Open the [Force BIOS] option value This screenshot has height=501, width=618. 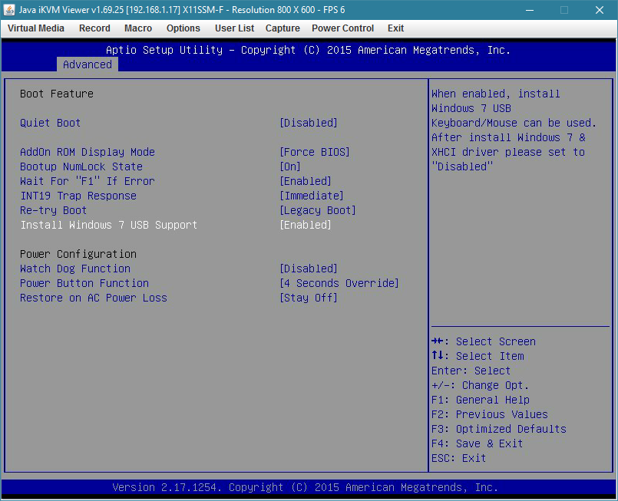[315, 152]
